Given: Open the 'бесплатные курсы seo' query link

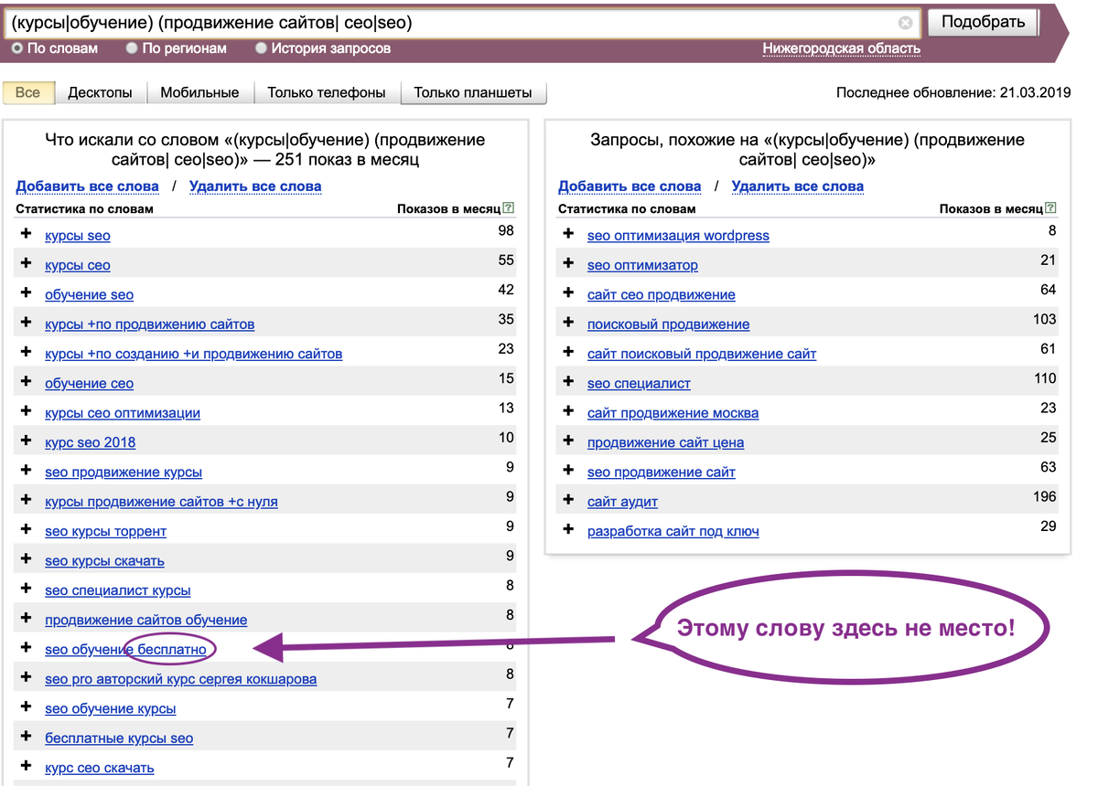Looking at the screenshot, I should [x=119, y=738].
